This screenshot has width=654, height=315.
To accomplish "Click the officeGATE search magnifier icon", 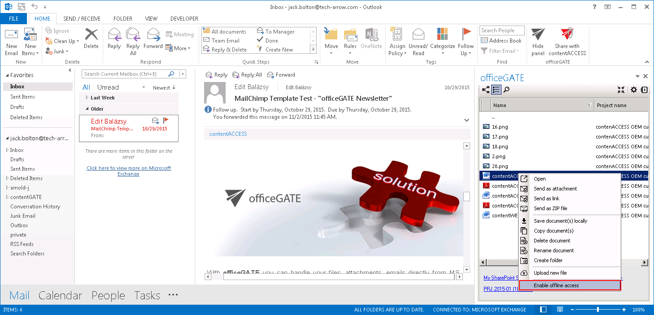I will pos(506,90).
